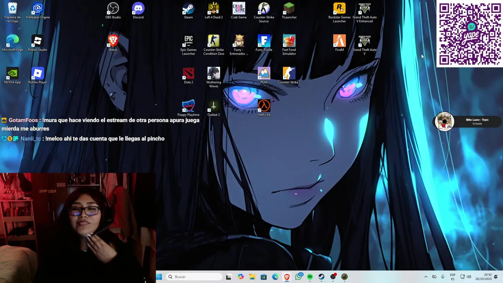Viewport: 503px width, 283px height.
Task: Select the Counter-Strike 2 desktop shortcut
Action: tap(289, 76)
